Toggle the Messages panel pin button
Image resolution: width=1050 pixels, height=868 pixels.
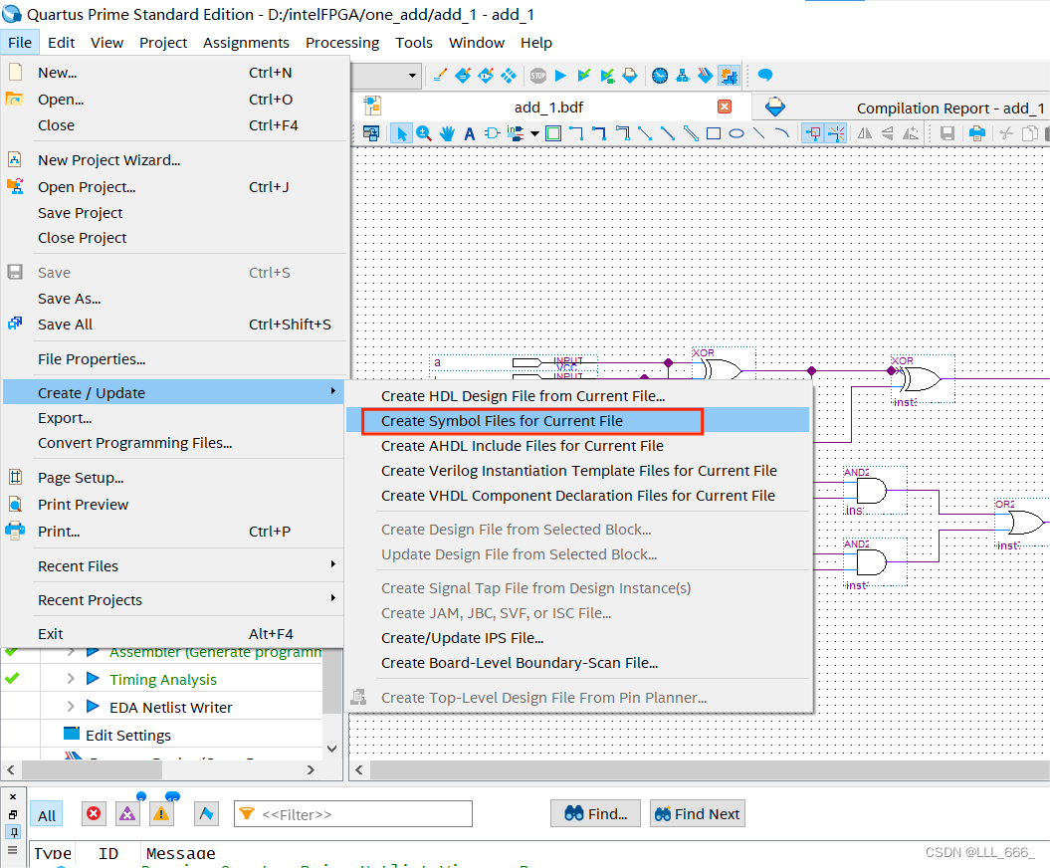coord(13,832)
